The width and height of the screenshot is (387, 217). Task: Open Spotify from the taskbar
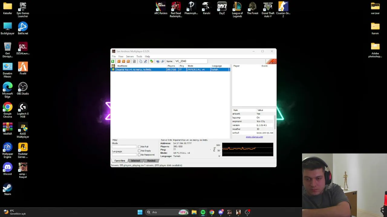(203, 212)
